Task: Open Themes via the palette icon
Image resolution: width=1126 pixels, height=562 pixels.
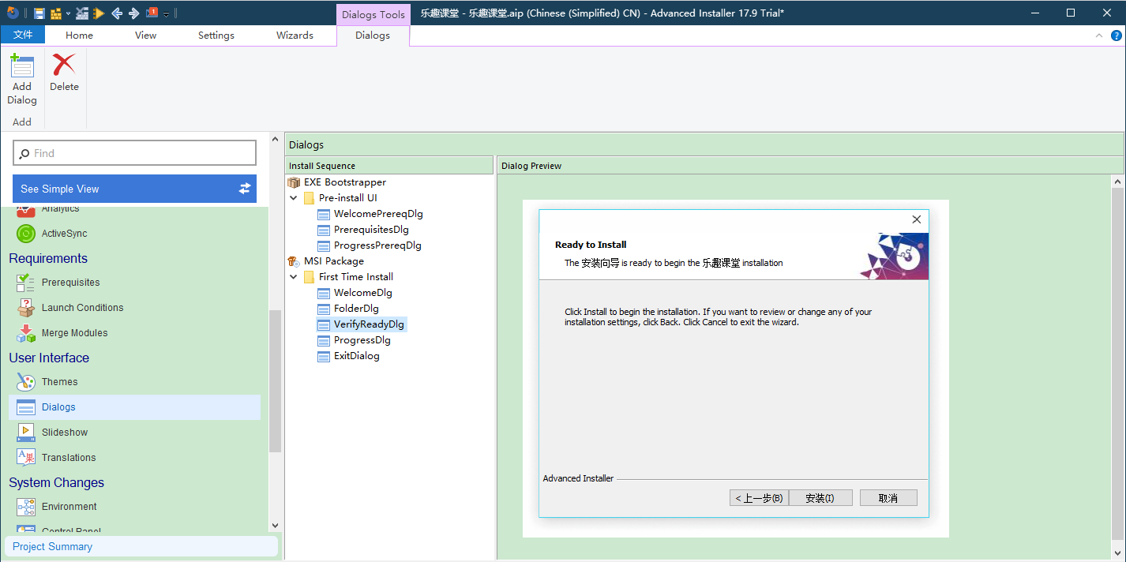Action: tap(26, 382)
